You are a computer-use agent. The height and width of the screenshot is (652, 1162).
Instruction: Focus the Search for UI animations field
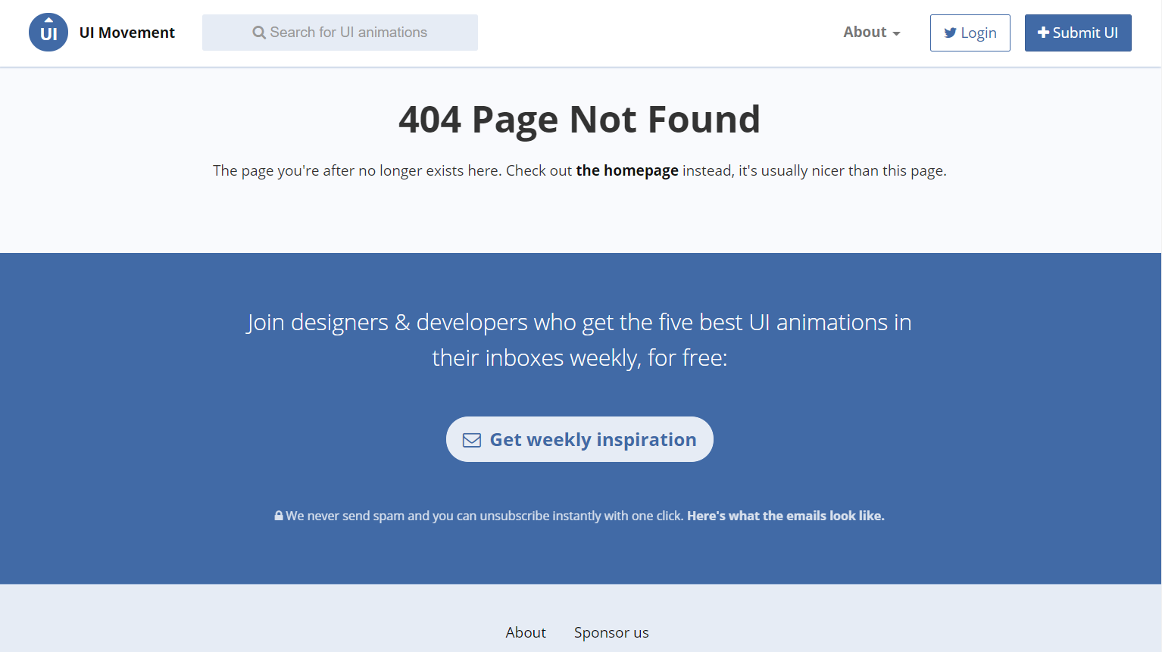click(x=340, y=33)
